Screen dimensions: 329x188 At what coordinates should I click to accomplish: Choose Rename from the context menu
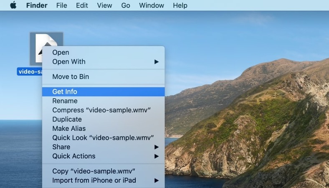click(103, 101)
